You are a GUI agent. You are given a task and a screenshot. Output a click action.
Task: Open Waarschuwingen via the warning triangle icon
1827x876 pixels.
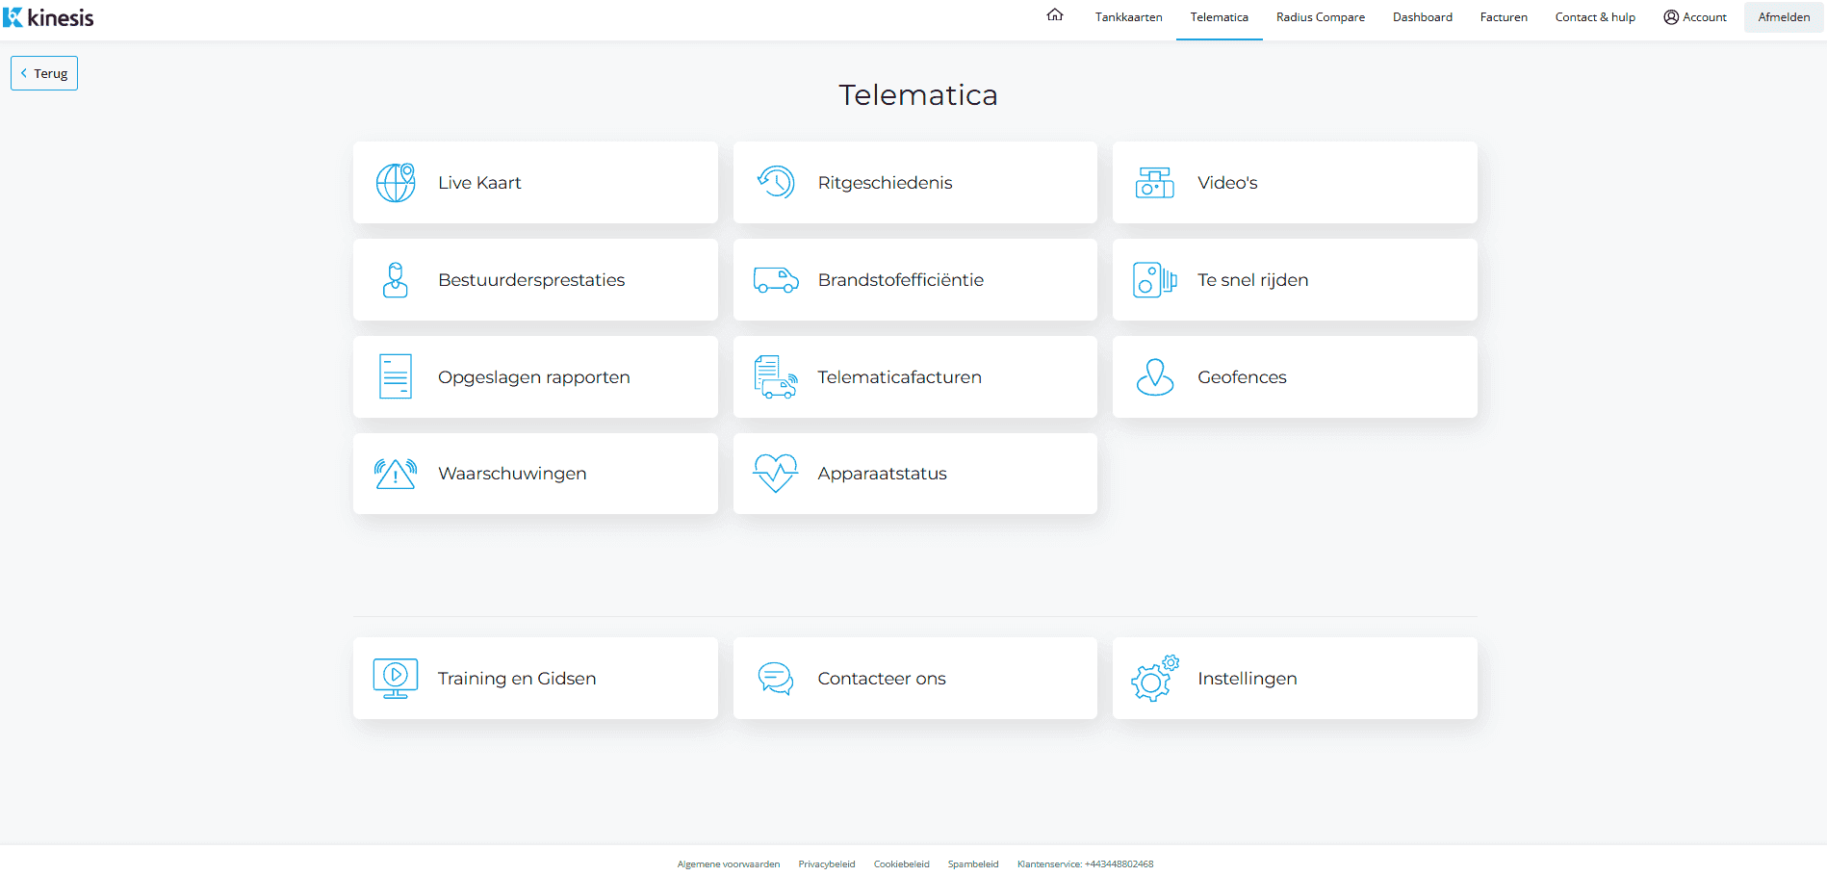click(x=395, y=474)
